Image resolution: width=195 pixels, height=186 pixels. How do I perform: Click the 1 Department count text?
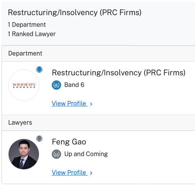coord(27,25)
